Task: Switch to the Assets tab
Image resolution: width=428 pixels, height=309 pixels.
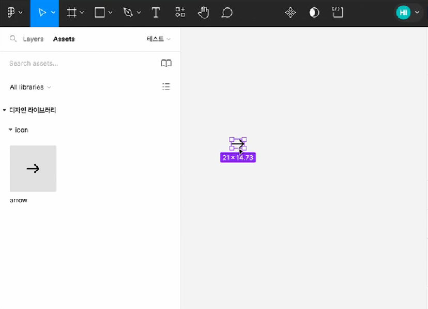Action: 64,39
